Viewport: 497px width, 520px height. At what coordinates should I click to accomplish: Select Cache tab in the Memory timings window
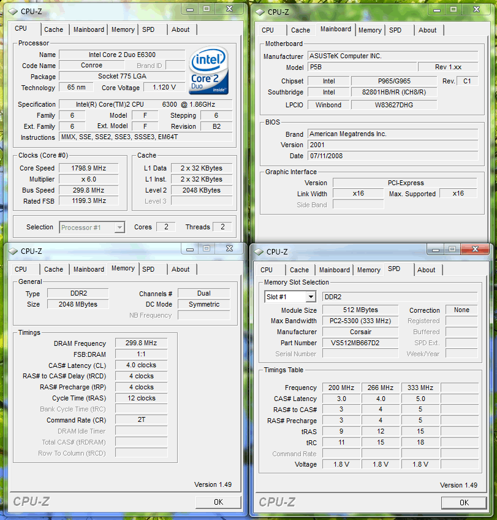click(x=53, y=269)
